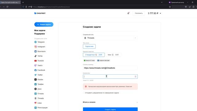Screen dimensions: 197x111
Task: Click the red high-load warning notice
Action: point(110,87)
